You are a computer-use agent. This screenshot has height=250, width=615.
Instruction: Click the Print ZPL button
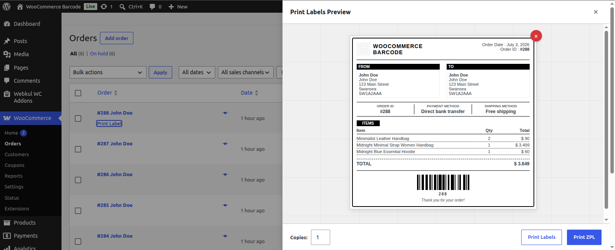pos(584,237)
